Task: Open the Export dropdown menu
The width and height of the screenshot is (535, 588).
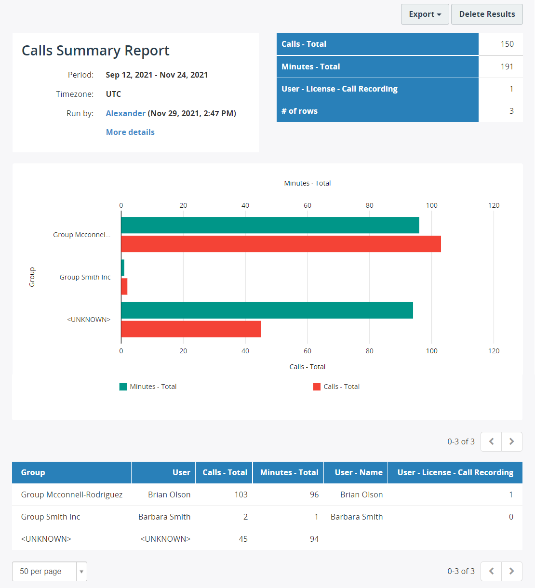Action: pyautogui.click(x=425, y=14)
